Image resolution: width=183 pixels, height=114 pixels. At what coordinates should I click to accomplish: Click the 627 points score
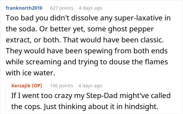click(x=62, y=8)
